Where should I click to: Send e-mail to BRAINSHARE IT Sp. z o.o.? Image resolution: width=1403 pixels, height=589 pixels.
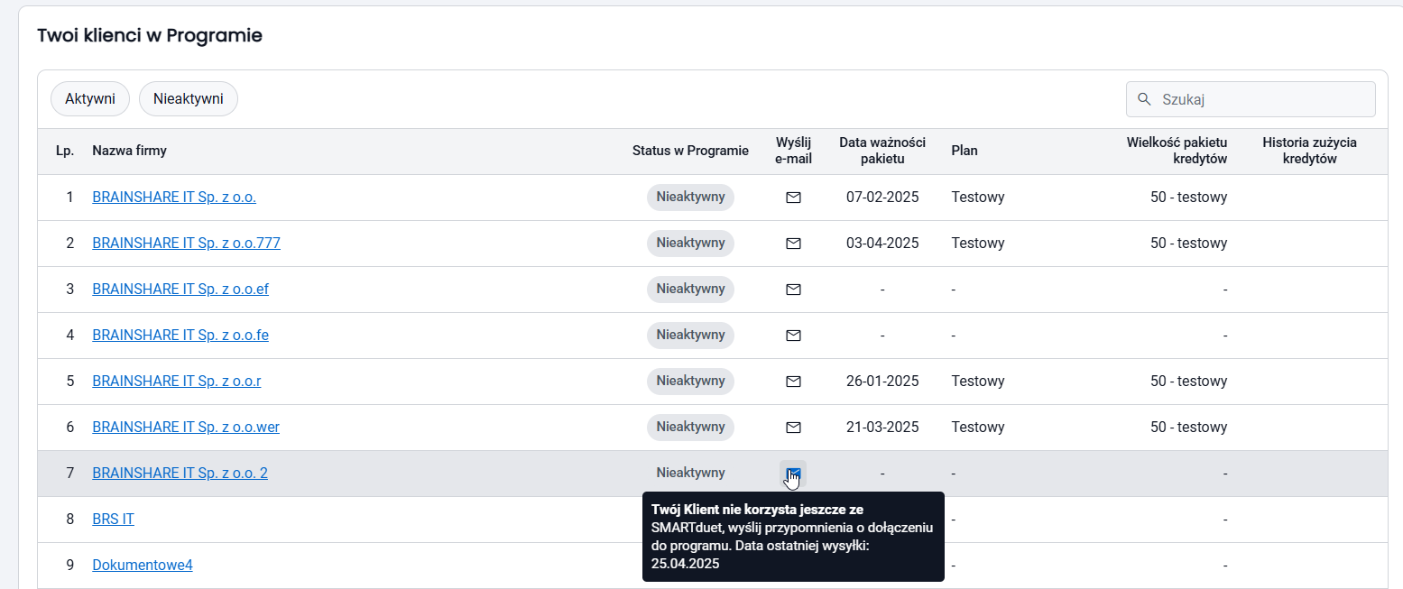[793, 198]
